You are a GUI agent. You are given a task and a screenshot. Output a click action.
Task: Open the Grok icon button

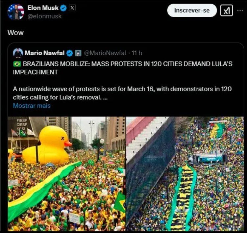(x=226, y=11)
